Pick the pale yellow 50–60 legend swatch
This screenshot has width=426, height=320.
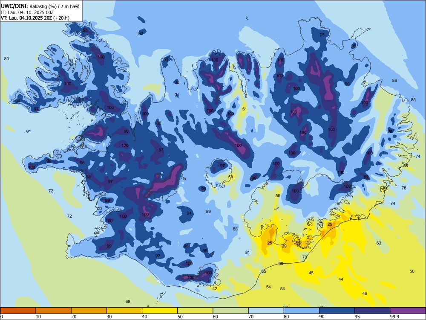(x=195, y=311)
